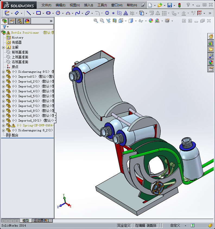Image resolution: width=215 pixels, height=229 pixels.
Task: Open the 工具(T) menu
Action: click(102, 5)
